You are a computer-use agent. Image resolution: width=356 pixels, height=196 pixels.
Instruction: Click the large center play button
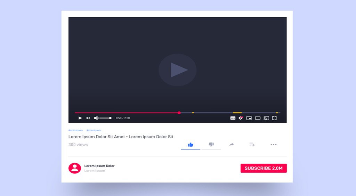(x=178, y=70)
